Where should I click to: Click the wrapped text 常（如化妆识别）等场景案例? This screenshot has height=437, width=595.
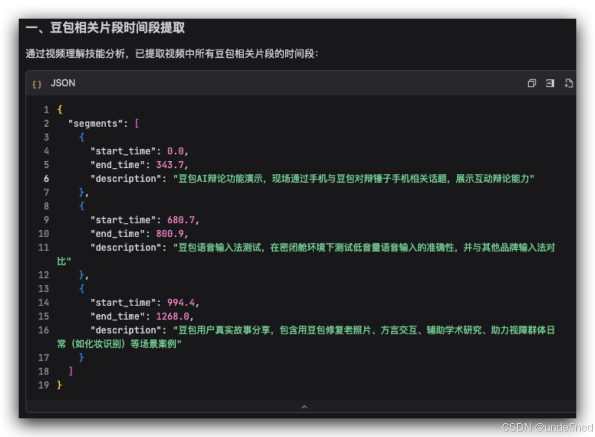pos(119,344)
